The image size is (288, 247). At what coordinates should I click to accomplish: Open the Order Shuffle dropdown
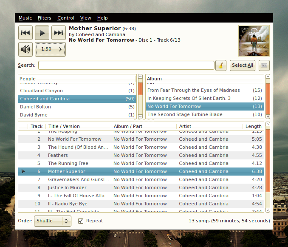pyautogui.click(x=53, y=221)
